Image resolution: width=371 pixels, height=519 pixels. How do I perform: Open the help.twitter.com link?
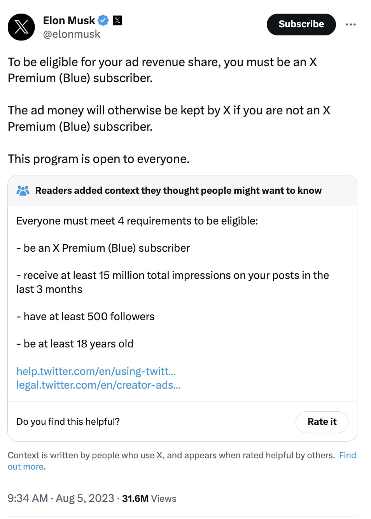pos(96,372)
